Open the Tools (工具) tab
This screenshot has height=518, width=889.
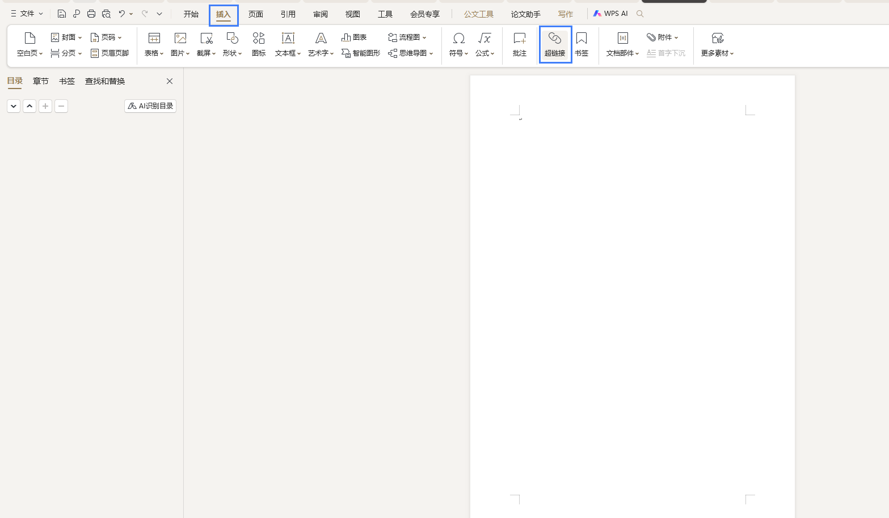point(385,14)
